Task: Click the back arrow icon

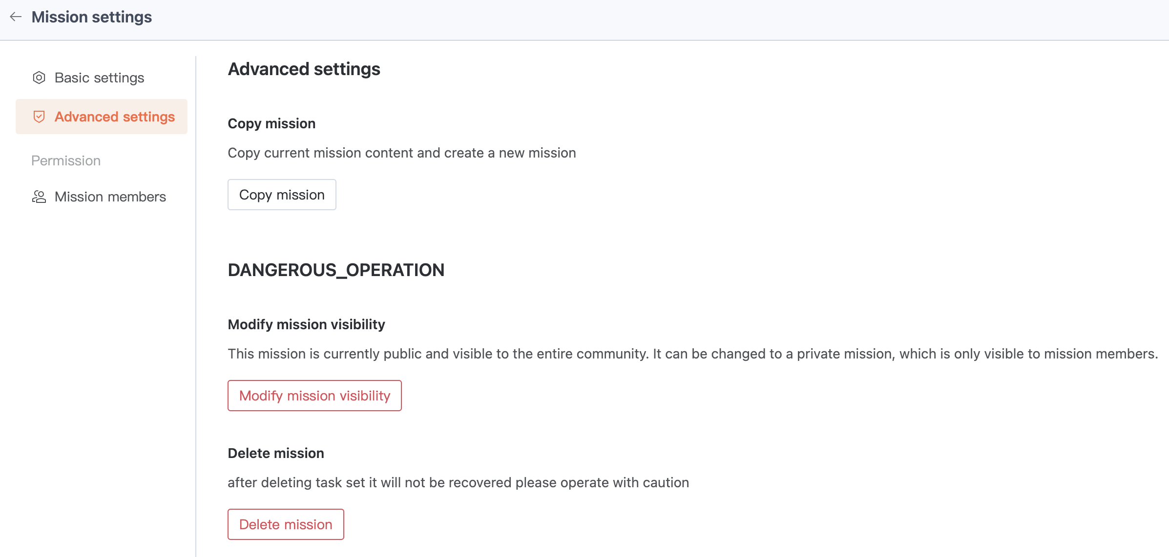Action: pos(16,17)
